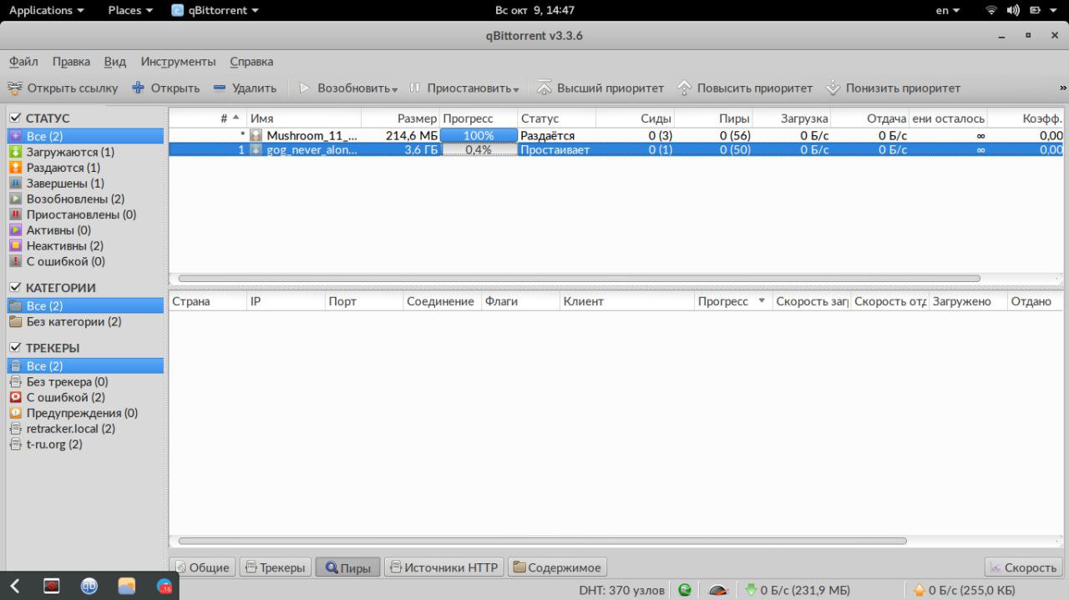The image size is (1069, 600).
Task: Sort torrents by the Статус column header
Action: point(556,118)
